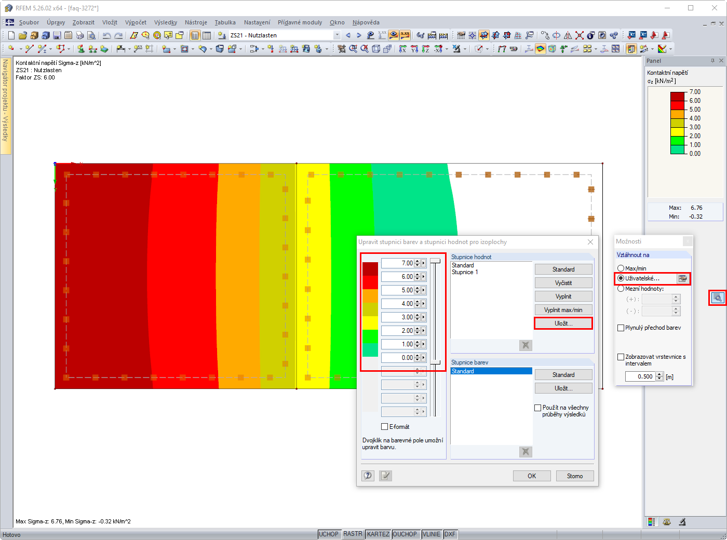Click the dark red color swatch in dialog
The height and width of the screenshot is (540, 727).
[370, 269]
